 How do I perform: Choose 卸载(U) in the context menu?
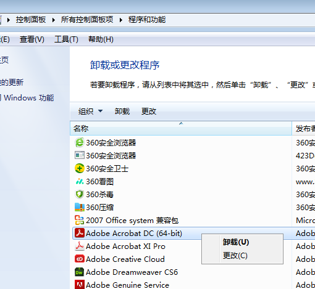[x=236, y=242]
